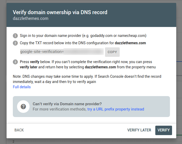
Task: Dismiss dialog by clicking dimmed background
Action: 3,72
